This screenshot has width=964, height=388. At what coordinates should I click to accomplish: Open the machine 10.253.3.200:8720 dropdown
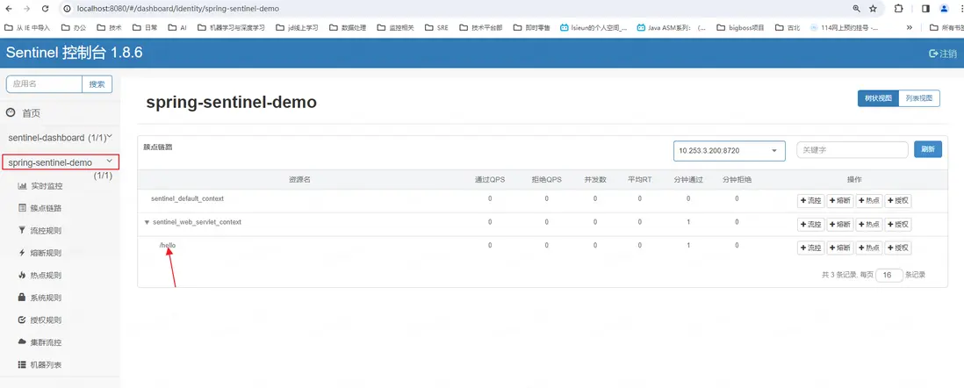[x=730, y=151]
